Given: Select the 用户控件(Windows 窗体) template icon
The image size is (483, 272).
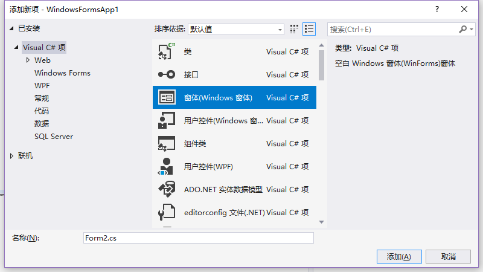Looking at the screenshot, I should pos(167,120).
